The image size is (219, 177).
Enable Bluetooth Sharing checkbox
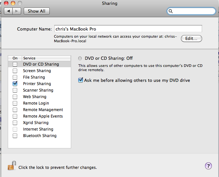click(x=15, y=136)
